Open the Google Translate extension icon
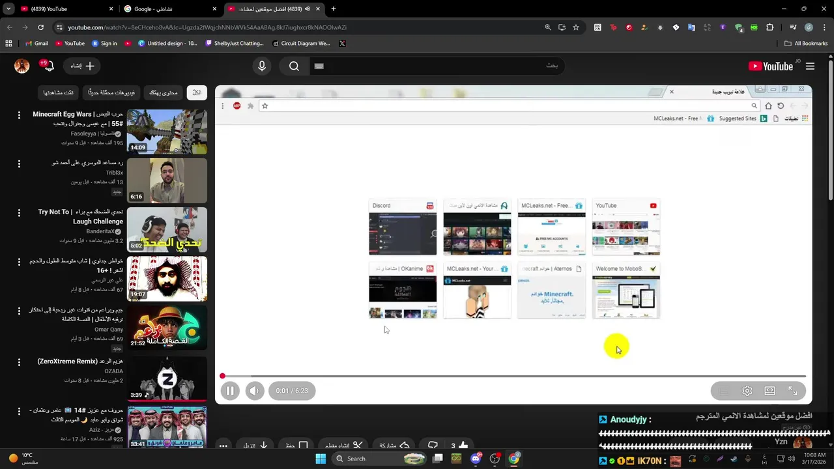Screen dimensions: 834x469 click(x=691, y=27)
